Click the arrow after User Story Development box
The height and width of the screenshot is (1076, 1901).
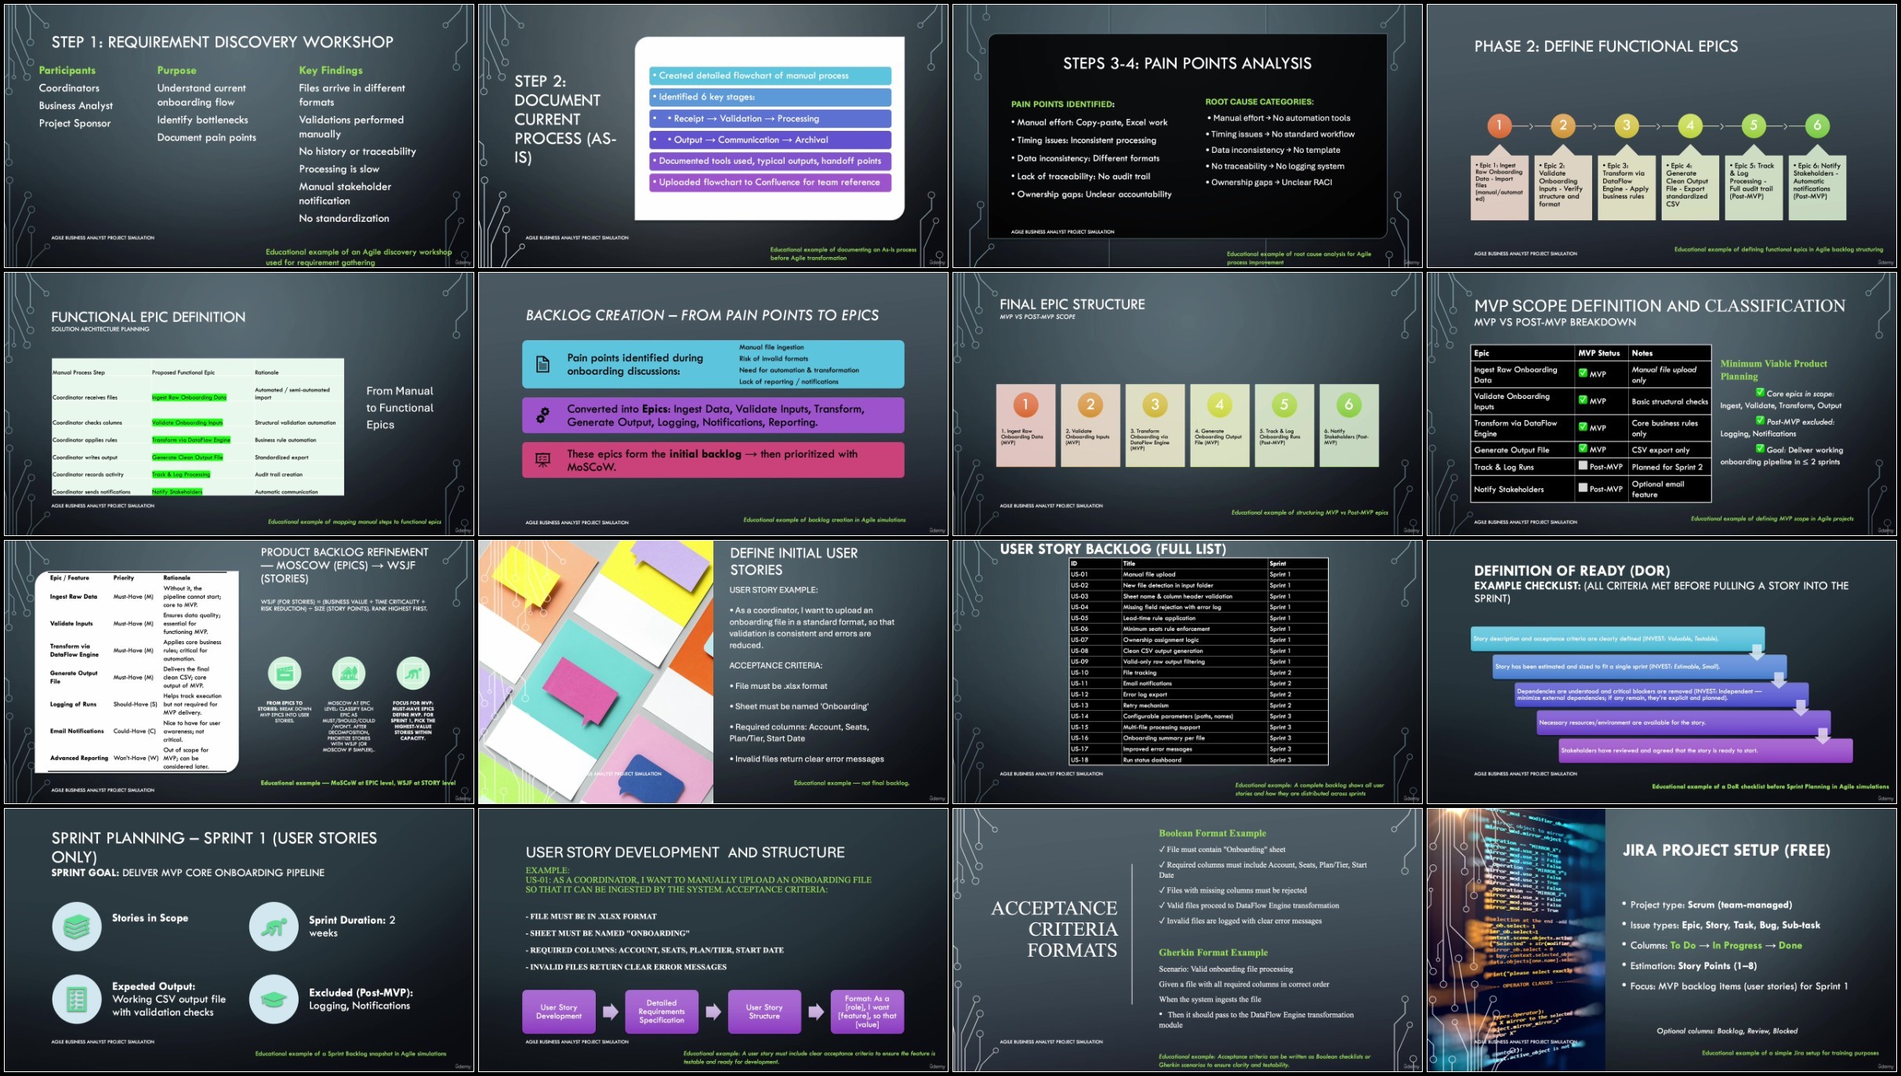pyautogui.click(x=610, y=1012)
